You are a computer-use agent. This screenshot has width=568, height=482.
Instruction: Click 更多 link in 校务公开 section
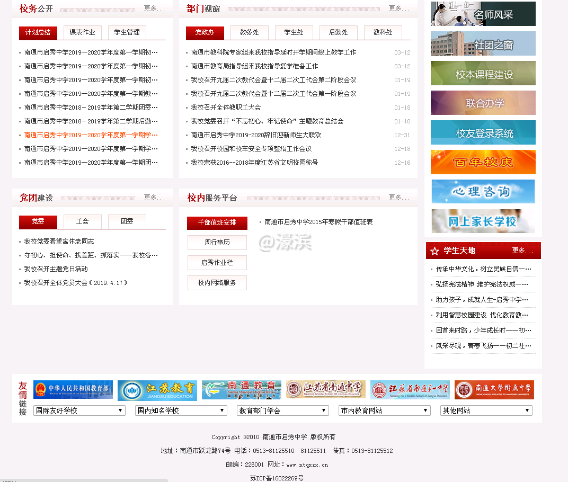pos(153,8)
